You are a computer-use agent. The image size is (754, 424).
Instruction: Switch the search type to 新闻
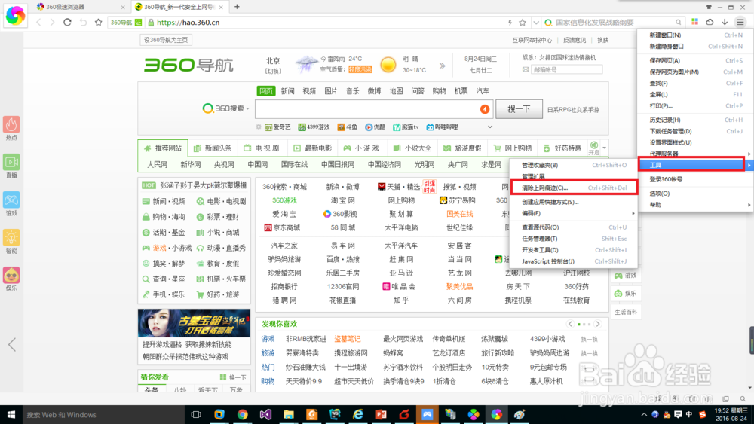click(287, 91)
